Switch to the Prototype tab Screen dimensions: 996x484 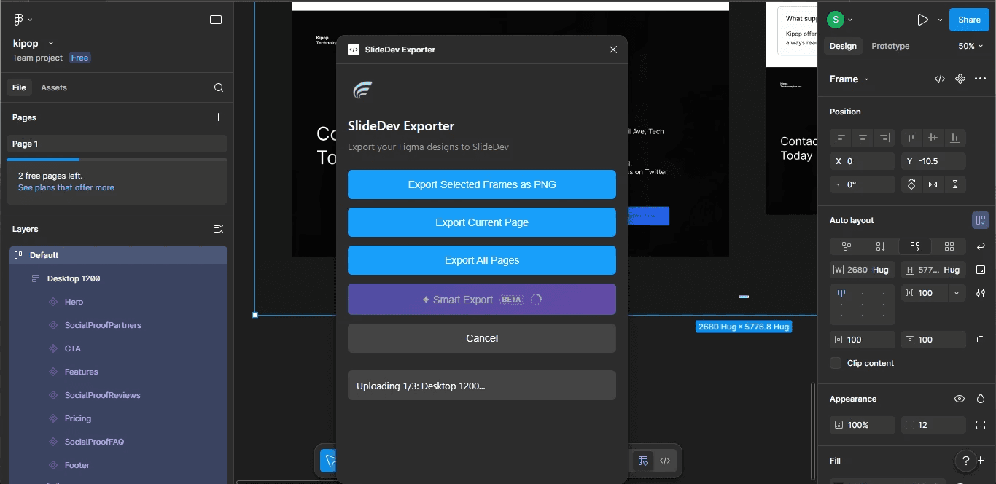tap(890, 46)
